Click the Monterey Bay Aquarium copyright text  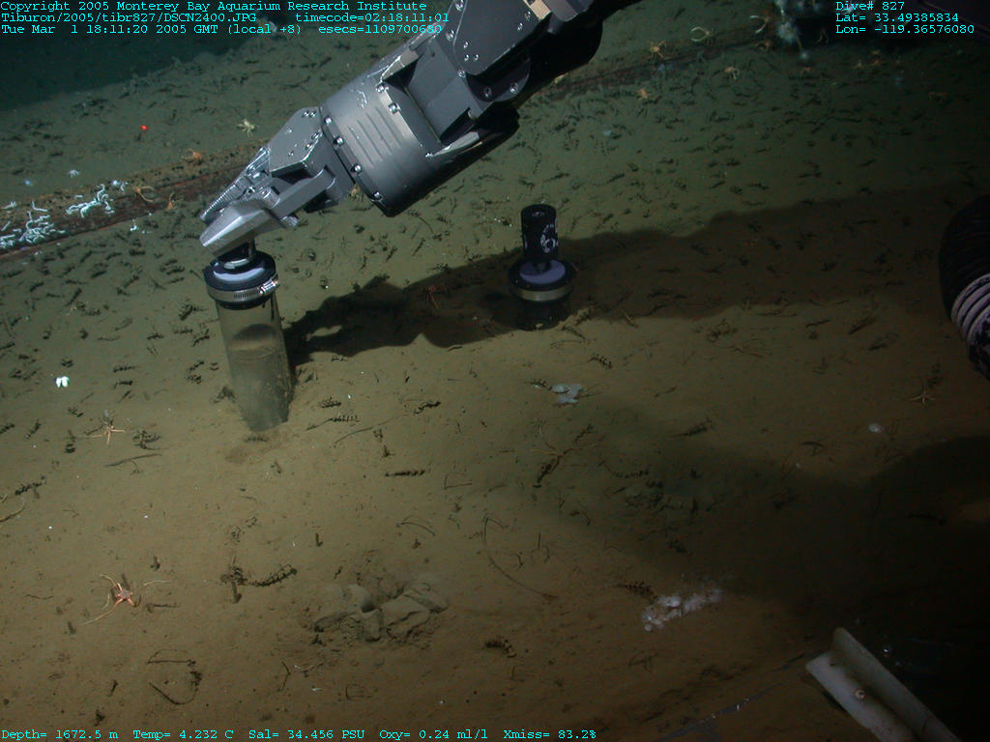pyautogui.click(x=213, y=6)
